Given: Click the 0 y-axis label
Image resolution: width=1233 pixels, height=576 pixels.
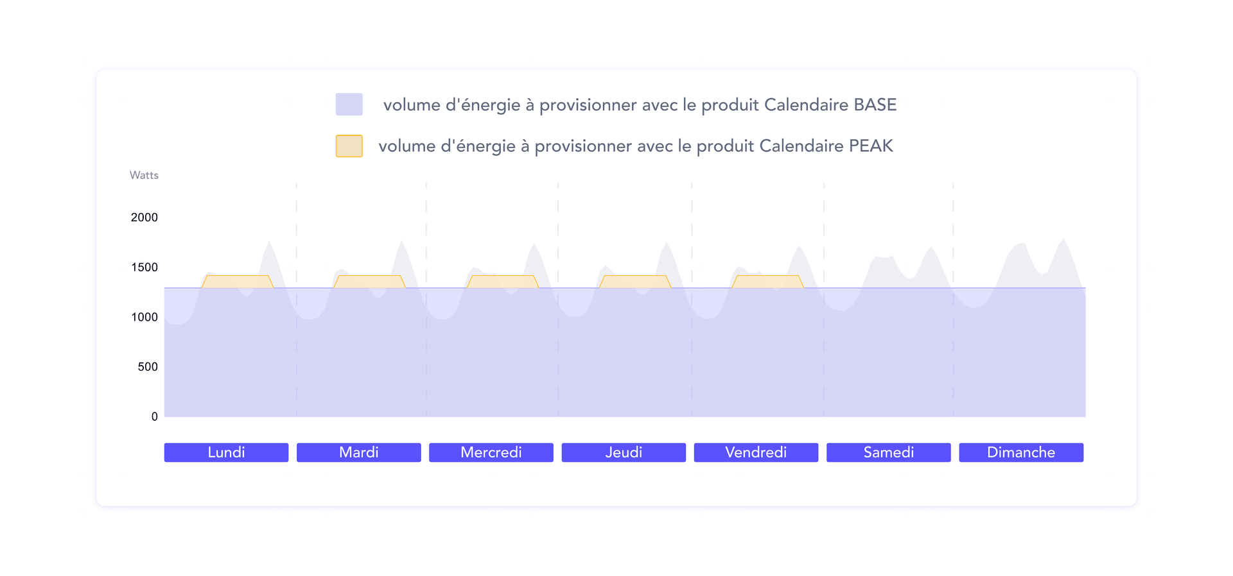Looking at the screenshot, I should (154, 417).
